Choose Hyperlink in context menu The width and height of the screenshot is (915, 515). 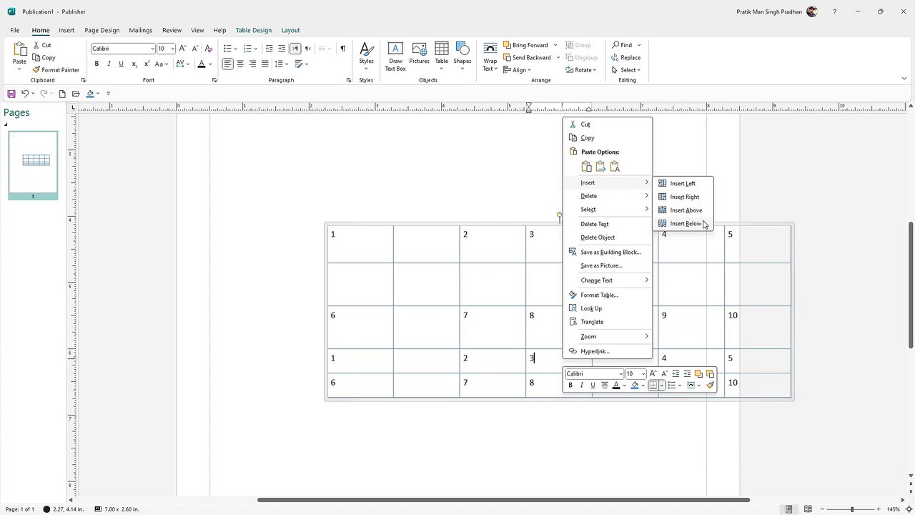tap(608, 351)
